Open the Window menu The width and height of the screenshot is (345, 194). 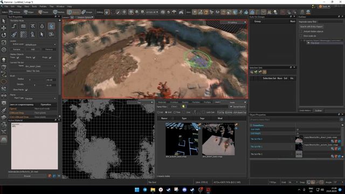click(60, 6)
